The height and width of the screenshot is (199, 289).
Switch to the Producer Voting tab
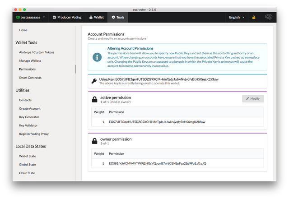coord(67,17)
